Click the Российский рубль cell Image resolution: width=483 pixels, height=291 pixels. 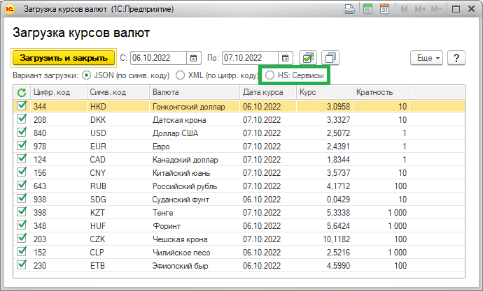[x=195, y=186]
